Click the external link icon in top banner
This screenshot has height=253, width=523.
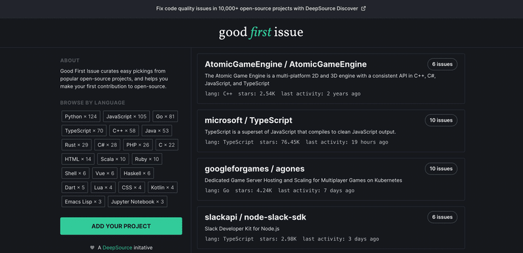(363, 8)
